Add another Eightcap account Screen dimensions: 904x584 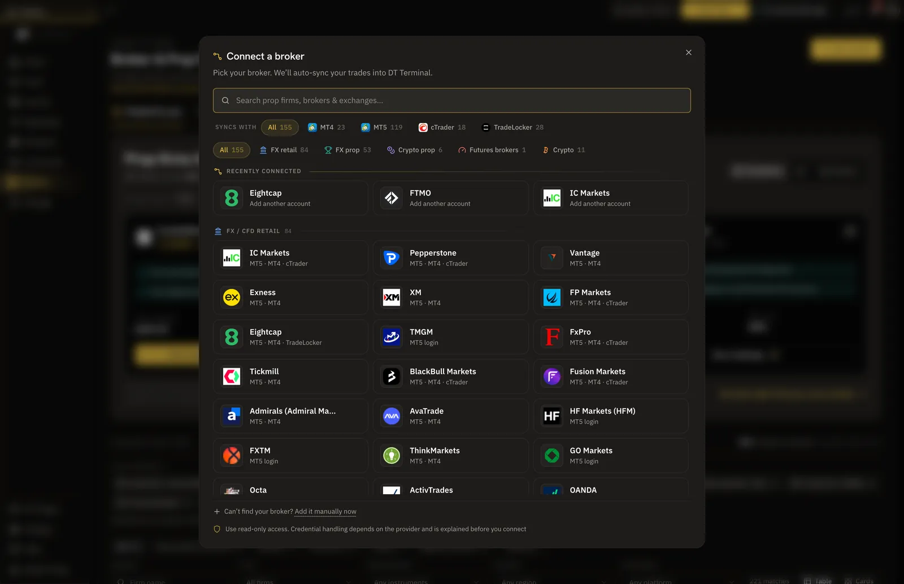click(290, 198)
